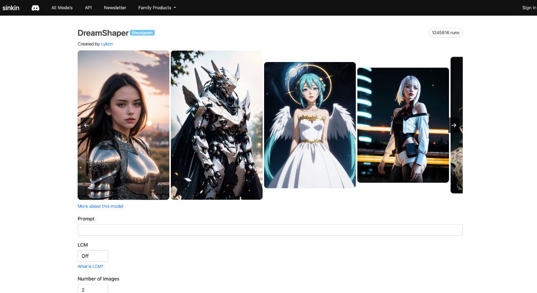The width and height of the screenshot is (537, 293).
Task: Go to the API menu item
Action: tap(88, 7)
